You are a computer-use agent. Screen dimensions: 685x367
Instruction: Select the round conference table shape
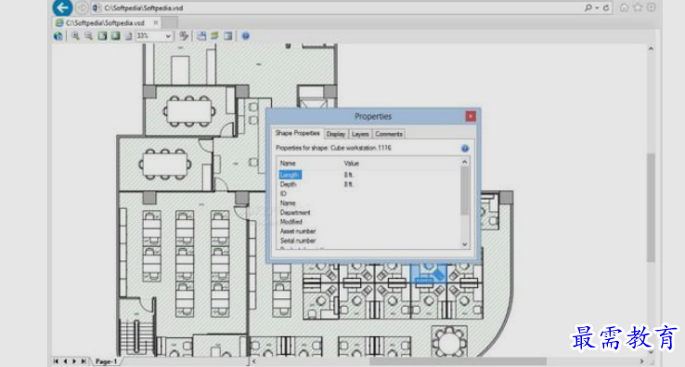pos(449,341)
